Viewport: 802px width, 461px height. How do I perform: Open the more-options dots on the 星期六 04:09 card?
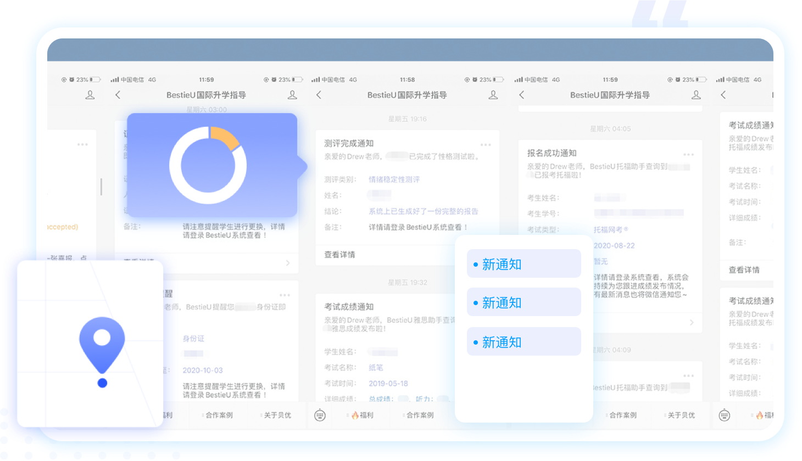pos(689,376)
